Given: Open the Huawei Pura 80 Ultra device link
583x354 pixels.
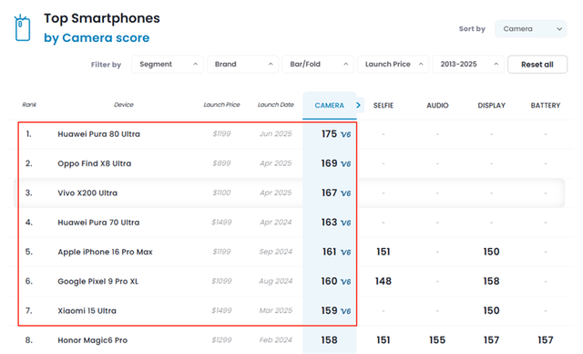Looking at the screenshot, I should pyautogui.click(x=99, y=134).
